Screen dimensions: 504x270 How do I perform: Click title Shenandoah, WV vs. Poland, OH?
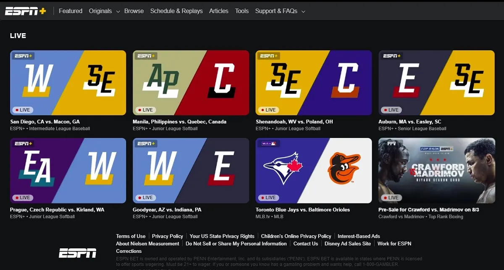pyautogui.click(x=294, y=122)
